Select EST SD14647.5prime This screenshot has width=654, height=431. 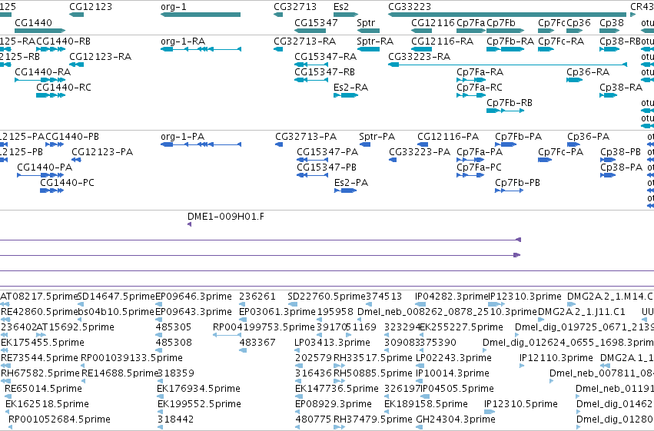80,304
